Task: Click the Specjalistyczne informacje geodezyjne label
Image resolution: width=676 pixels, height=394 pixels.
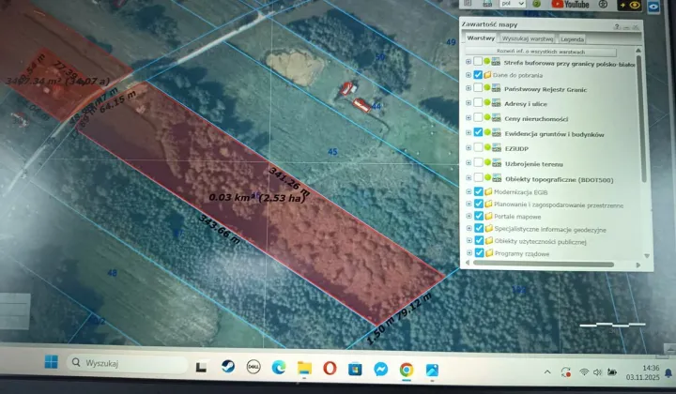Action: [x=550, y=230]
